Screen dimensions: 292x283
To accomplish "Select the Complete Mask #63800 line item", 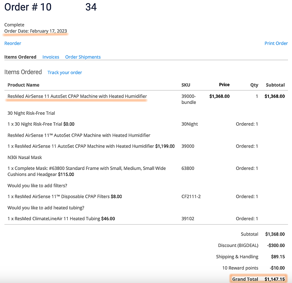I will click(x=87, y=171).
